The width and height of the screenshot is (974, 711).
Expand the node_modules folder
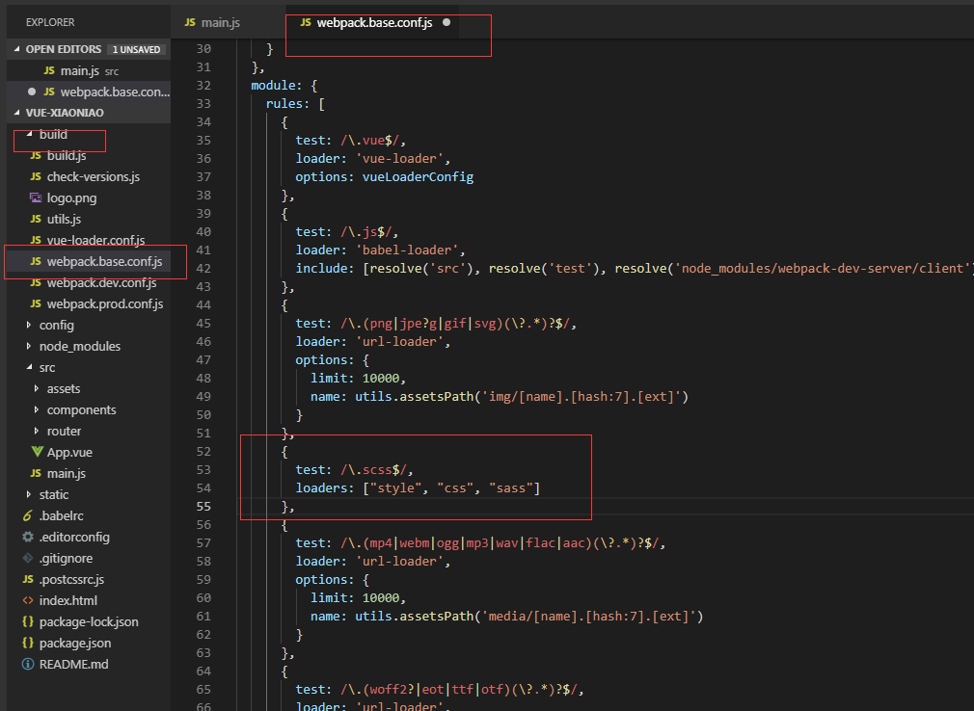(x=29, y=346)
